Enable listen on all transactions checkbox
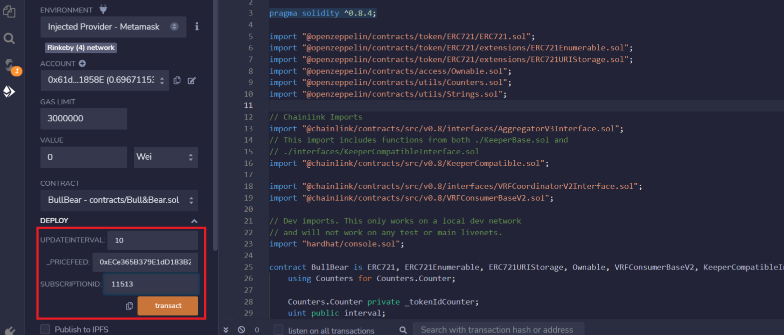Screen dimensions: 784x335 [x=279, y=330]
